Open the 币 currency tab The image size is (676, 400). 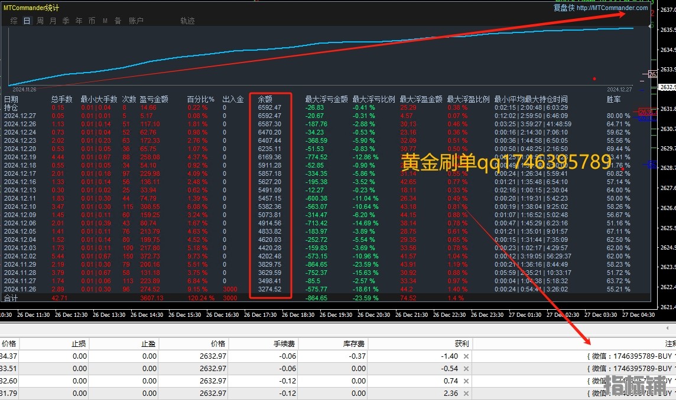tap(92, 21)
